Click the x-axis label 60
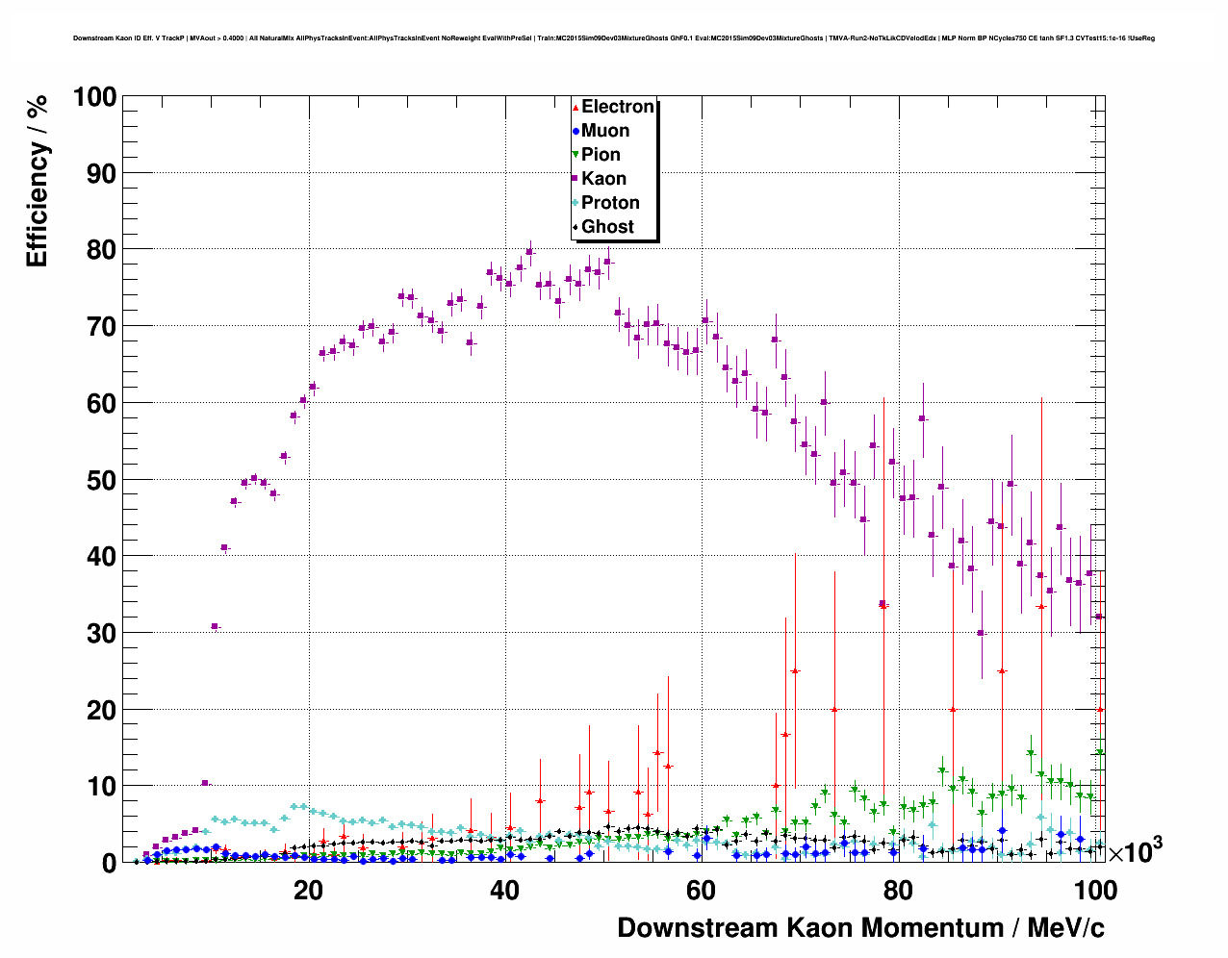Image resolution: width=1228 pixels, height=958 pixels. [701, 891]
